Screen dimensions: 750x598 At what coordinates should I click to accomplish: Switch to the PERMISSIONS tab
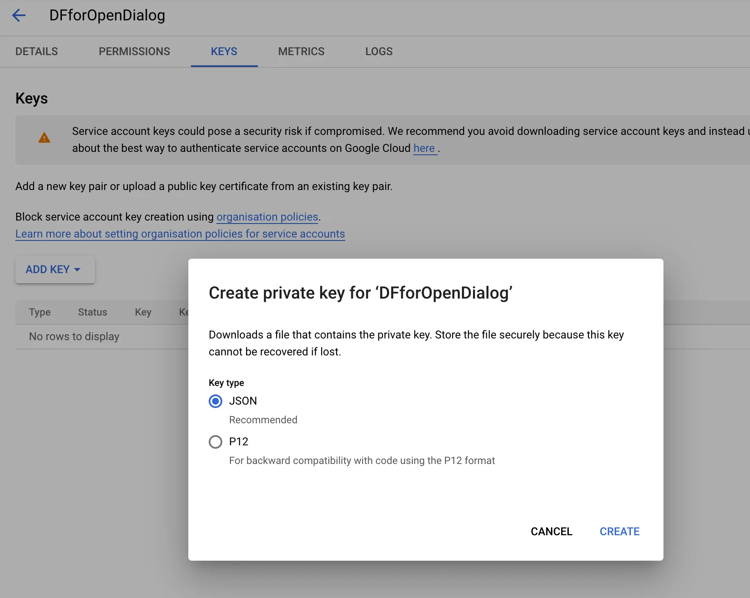(x=134, y=51)
